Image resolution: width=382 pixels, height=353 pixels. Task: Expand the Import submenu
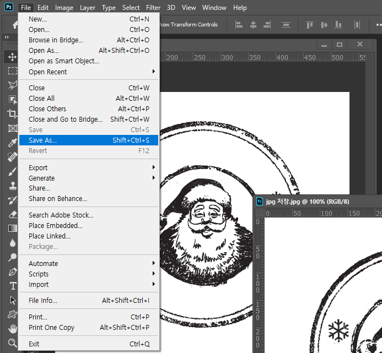pos(89,284)
